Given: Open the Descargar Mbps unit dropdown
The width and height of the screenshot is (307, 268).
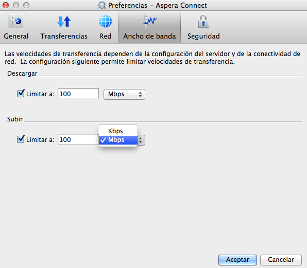Looking at the screenshot, I should 124,94.
